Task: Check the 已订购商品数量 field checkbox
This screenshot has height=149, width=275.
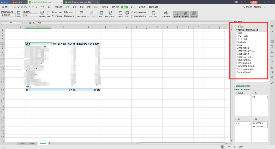Action: click(x=238, y=63)
